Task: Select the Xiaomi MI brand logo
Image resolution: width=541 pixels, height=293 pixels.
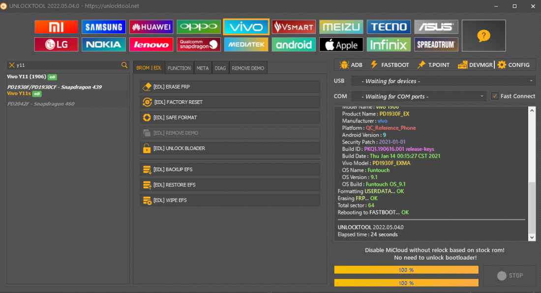Action: point(56,27)
